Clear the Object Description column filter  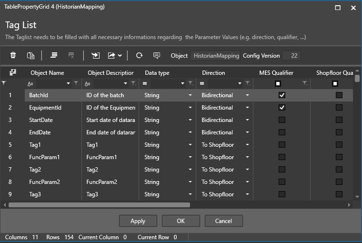pos(134,83)
